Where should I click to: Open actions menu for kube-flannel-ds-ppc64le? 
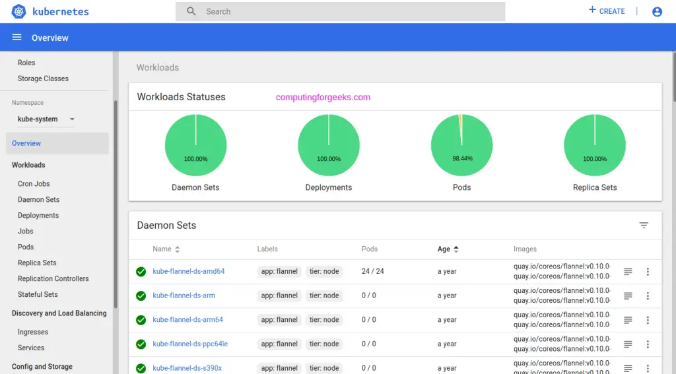(x=648, y=344)
